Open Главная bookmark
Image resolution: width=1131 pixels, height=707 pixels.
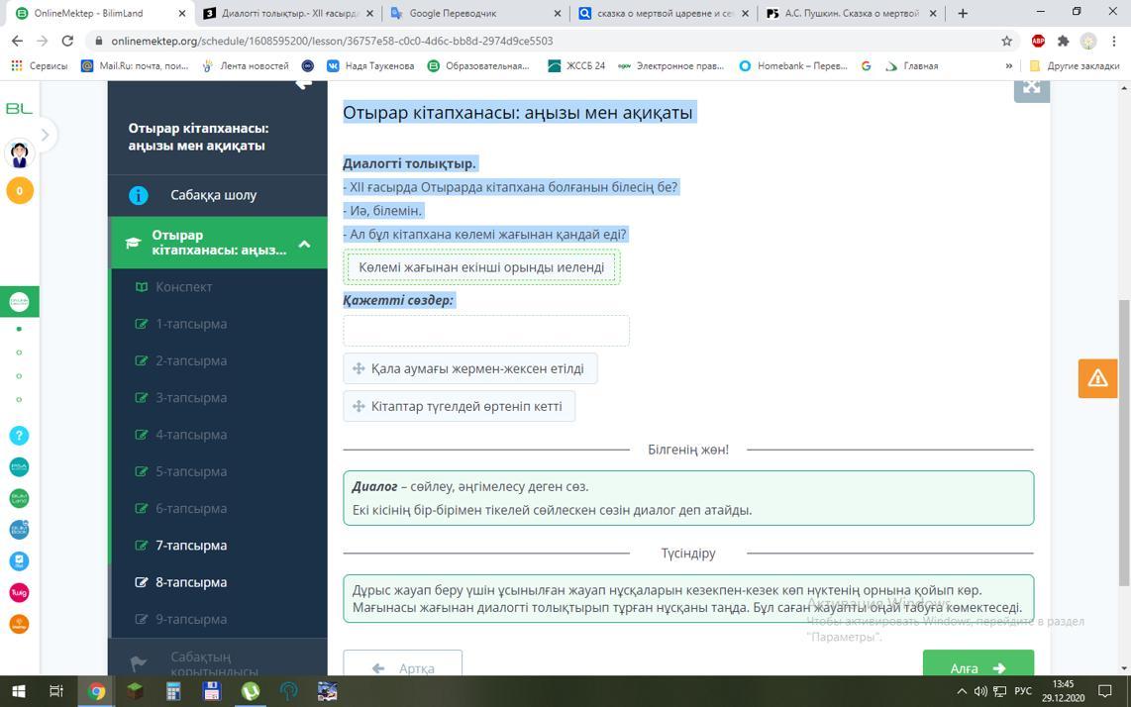(x=912, y=65)
